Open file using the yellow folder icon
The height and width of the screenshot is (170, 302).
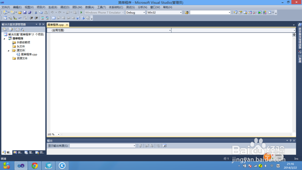click(20, 12)
